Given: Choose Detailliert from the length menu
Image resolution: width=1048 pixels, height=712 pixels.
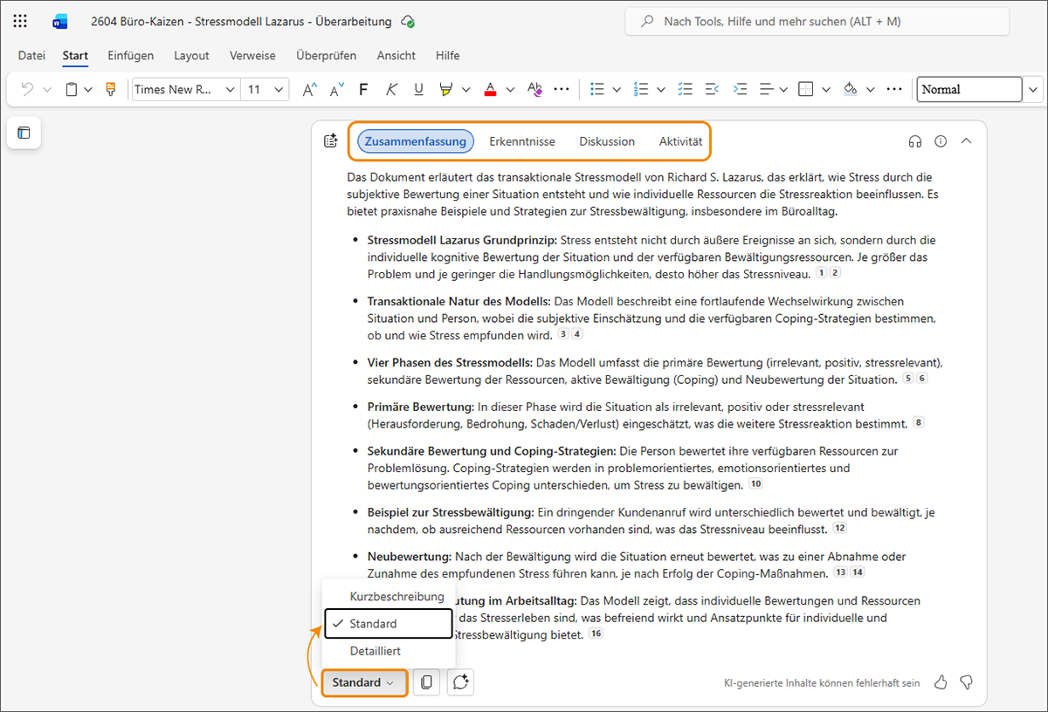Looking at the screenshot, I should coord(376,651).
